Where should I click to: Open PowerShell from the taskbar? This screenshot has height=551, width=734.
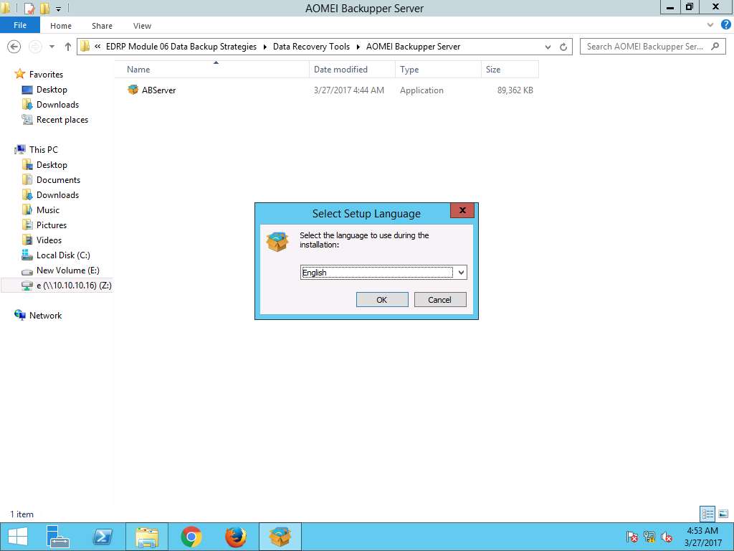(x=103, y=537)
